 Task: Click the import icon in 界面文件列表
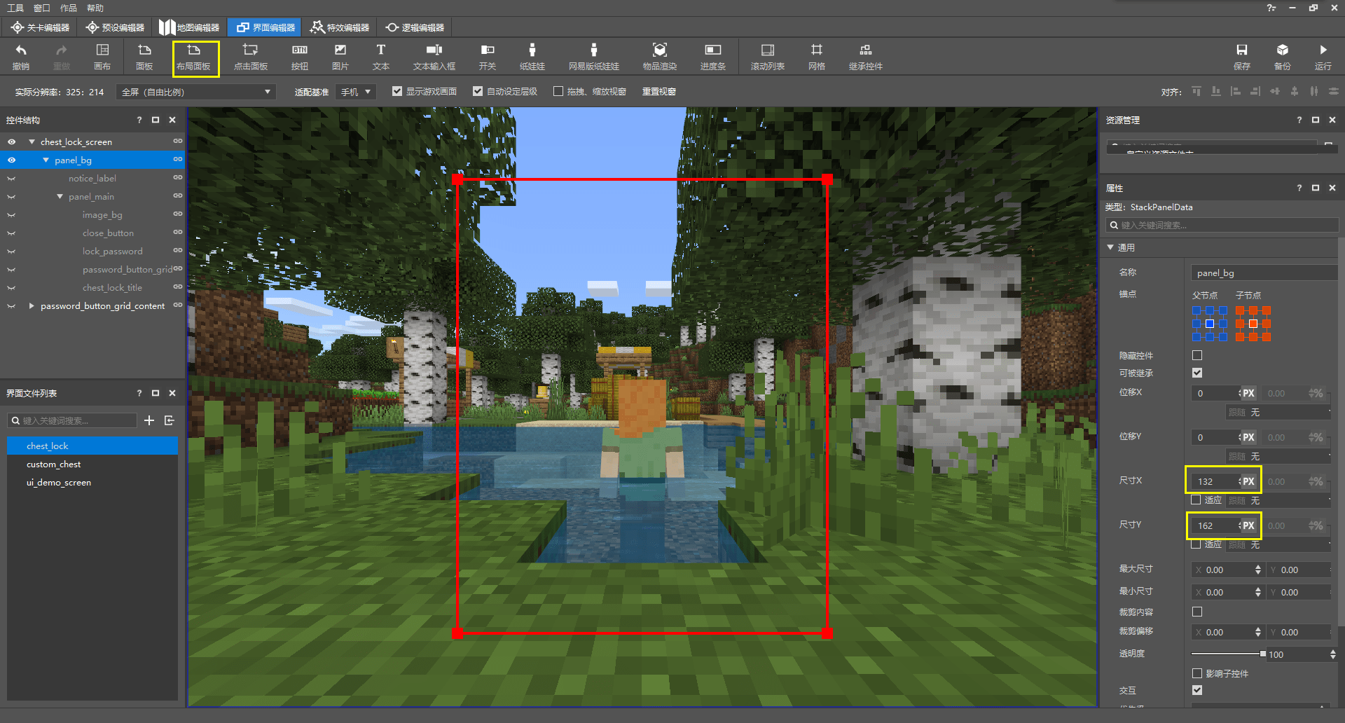(x=170, y=420)
